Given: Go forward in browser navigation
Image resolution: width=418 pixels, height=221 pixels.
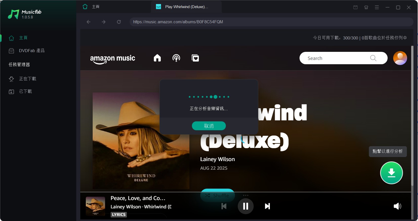Looking at the screenshot, I should pos(104,22).
